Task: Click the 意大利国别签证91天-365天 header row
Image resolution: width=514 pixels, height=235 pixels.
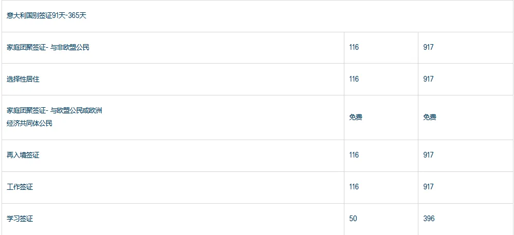Action: 46,15
